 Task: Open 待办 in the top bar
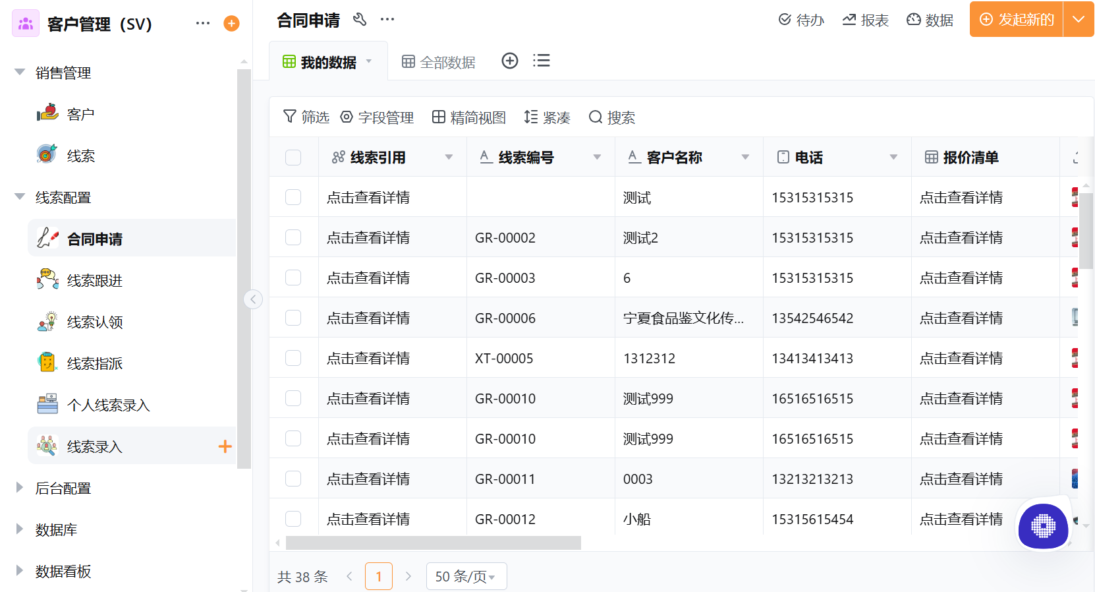pyautogui.click(x=801, y=20)
